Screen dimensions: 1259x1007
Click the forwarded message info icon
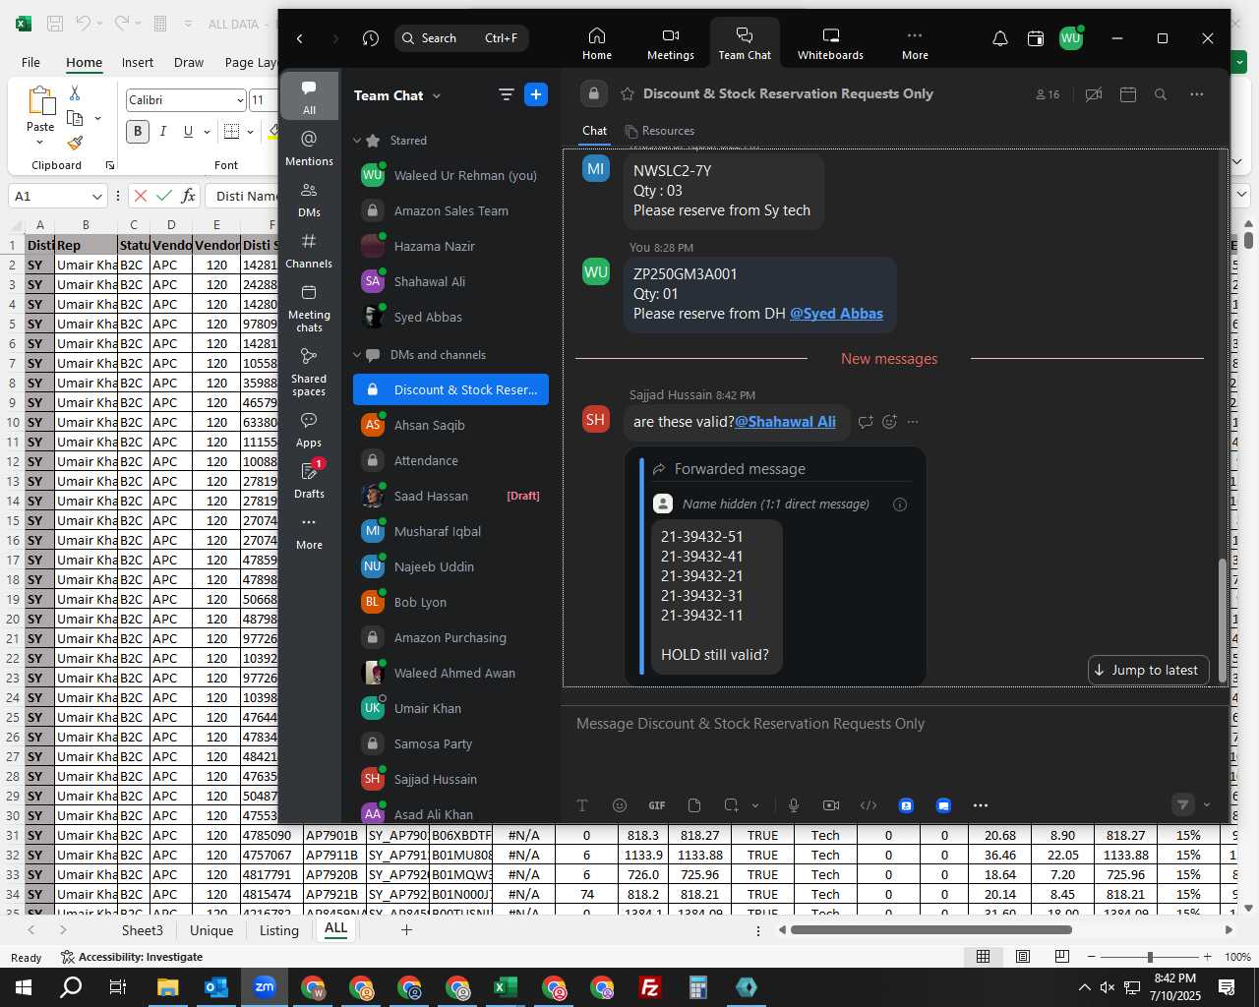(899, 504)
